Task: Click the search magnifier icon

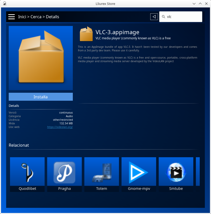Action: click(164, 17)
